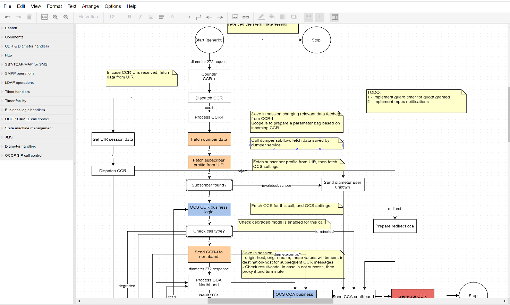Expand Tibco handlers section

36,92
